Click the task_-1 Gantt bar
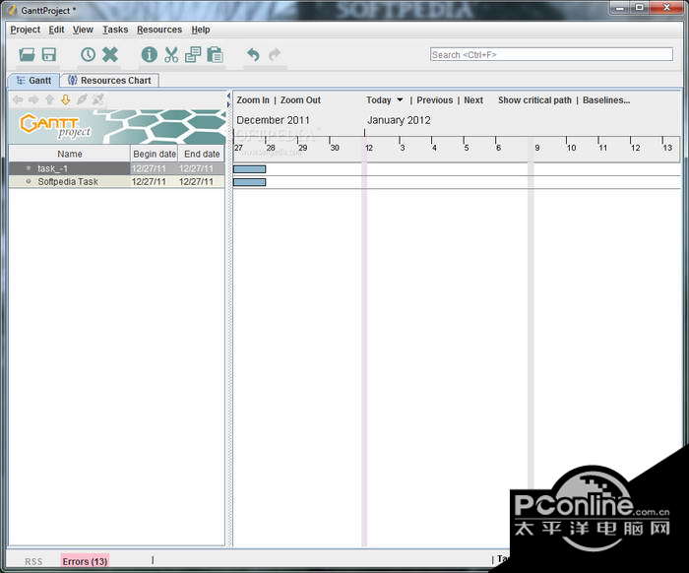This screenshot has width=689, height=573. coord(250,169)
